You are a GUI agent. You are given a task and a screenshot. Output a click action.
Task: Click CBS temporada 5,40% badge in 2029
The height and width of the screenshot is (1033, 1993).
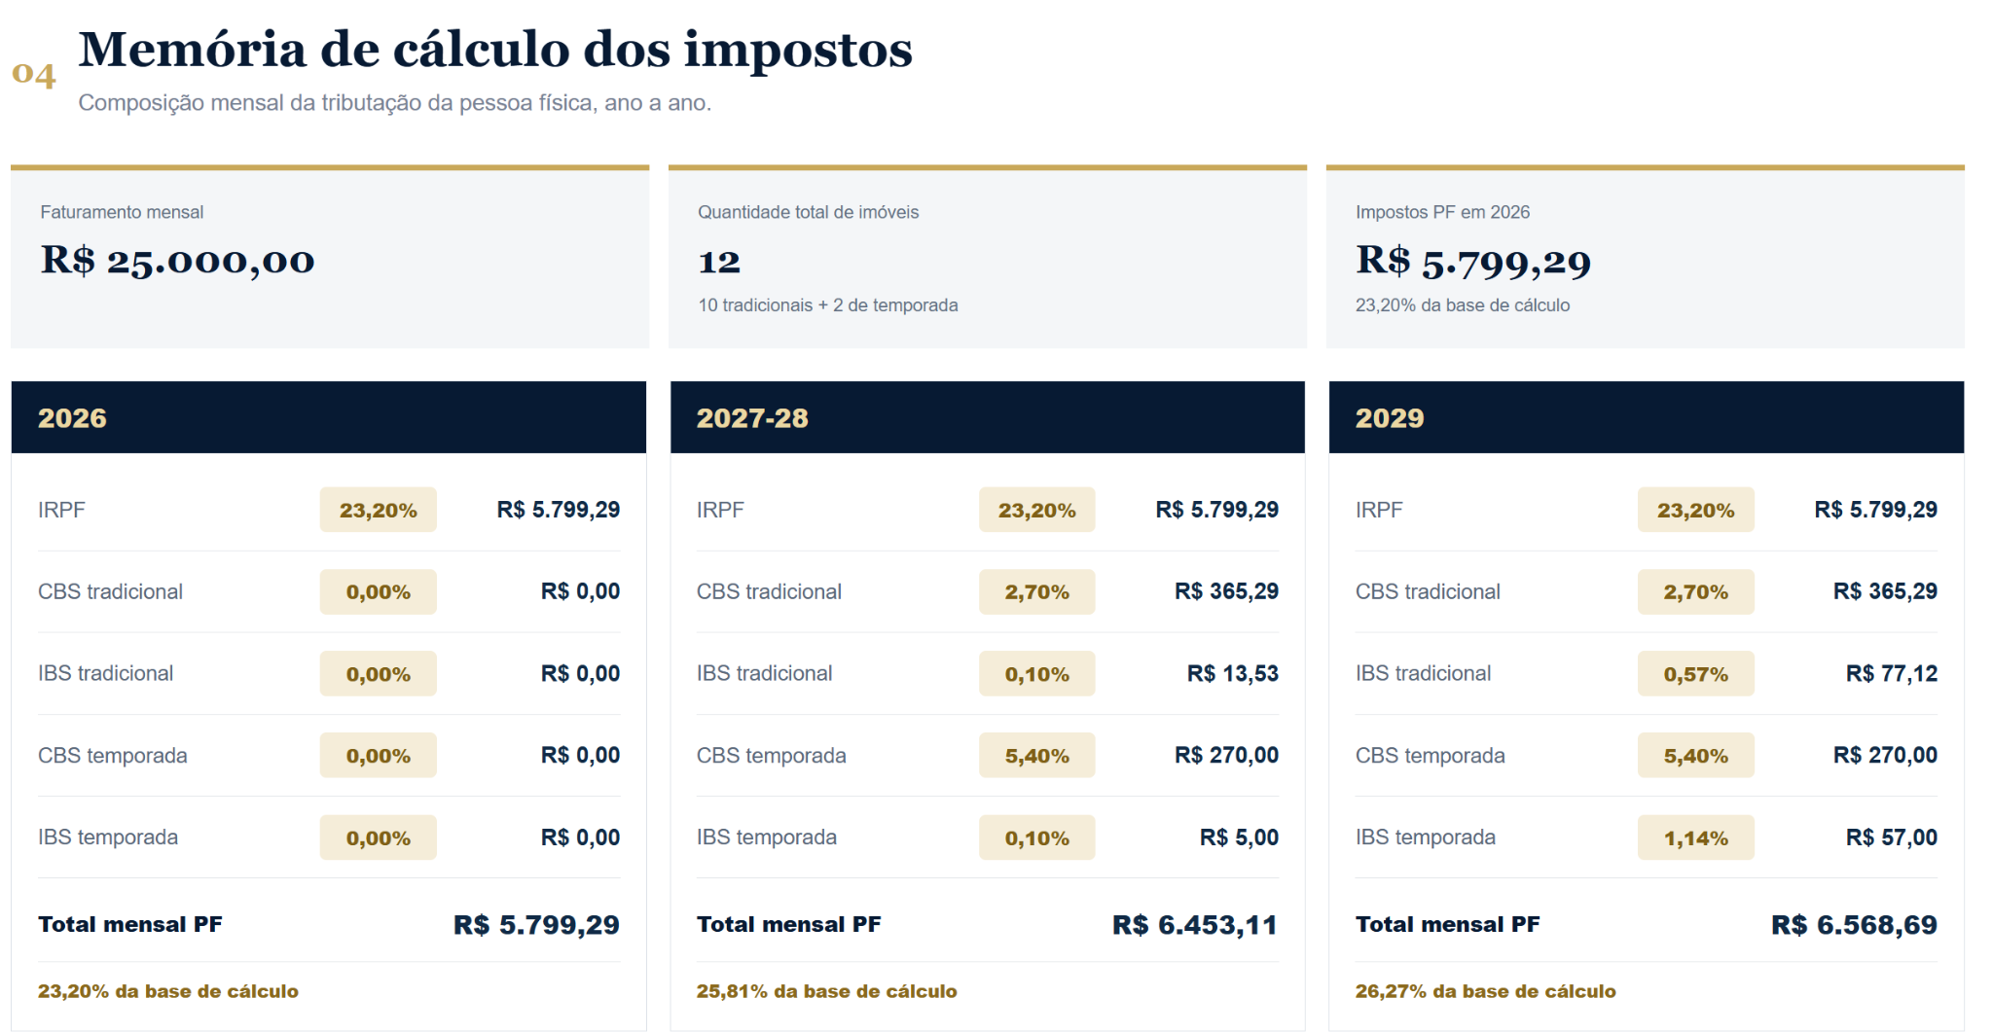pos(1695,756)
